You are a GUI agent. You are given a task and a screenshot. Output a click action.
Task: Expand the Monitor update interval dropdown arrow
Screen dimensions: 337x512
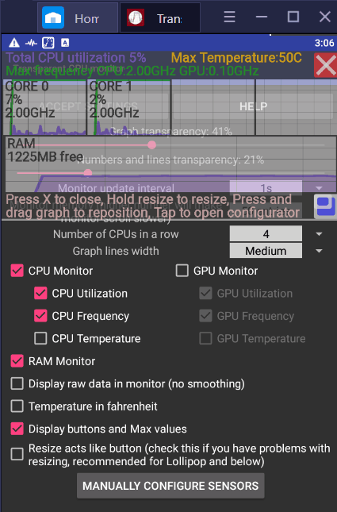point(319,188)
